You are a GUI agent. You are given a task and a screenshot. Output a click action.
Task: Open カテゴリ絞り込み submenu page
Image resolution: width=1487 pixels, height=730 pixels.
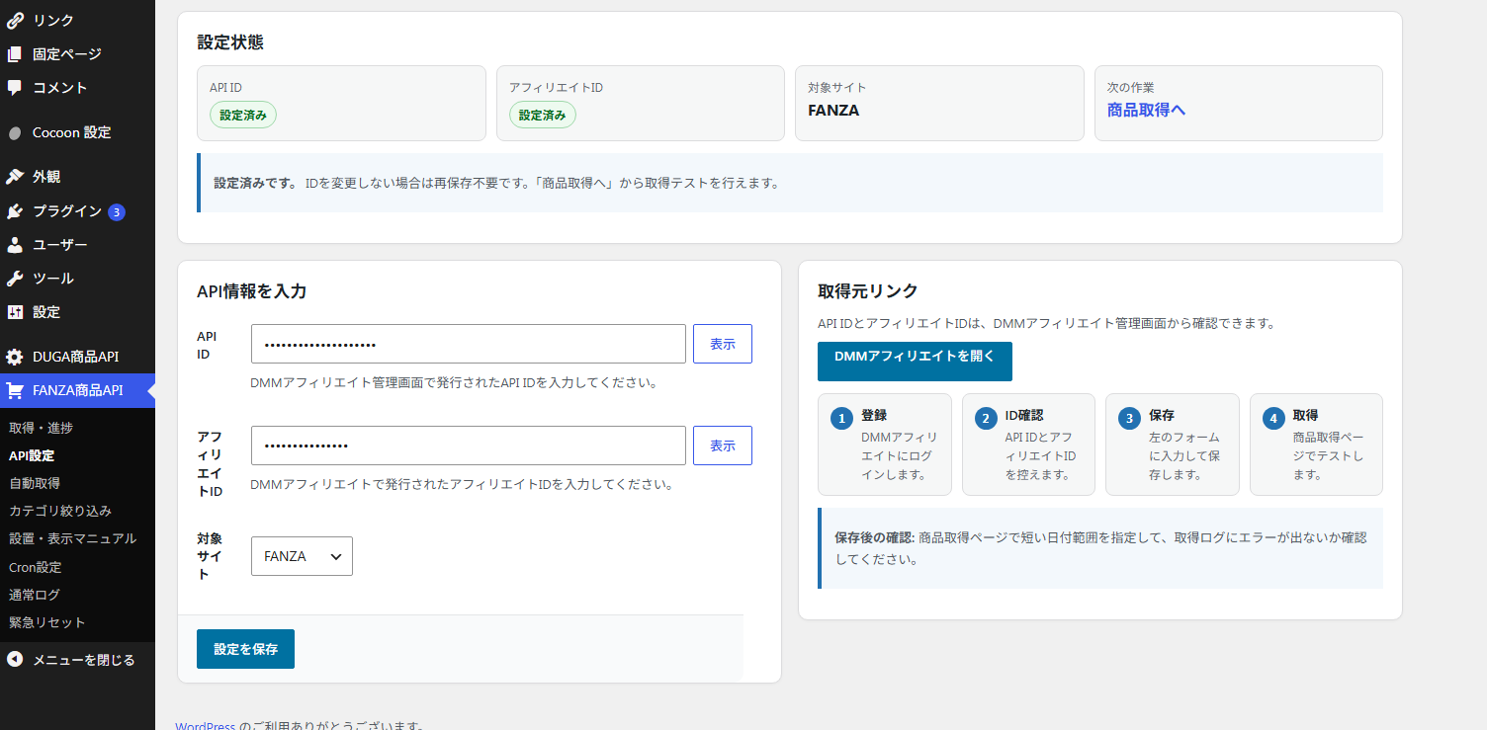click(60, 511)
